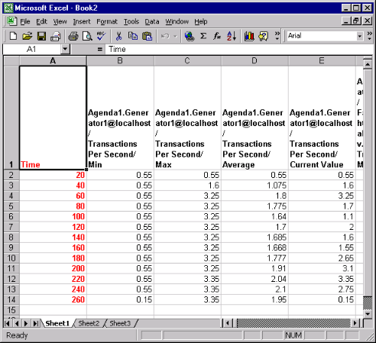Open the Edit menu
This screenshot has height=343, width=376.
pos(41,21)
